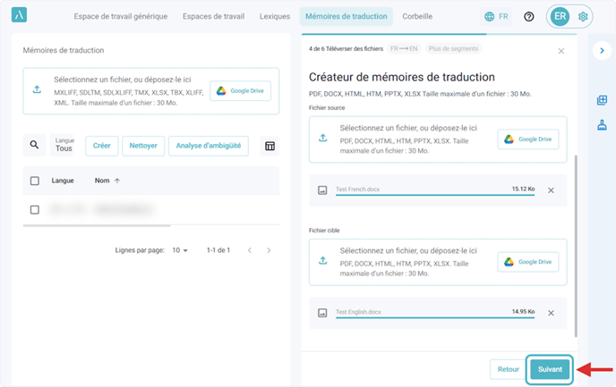Screen dimensions: 616x387
Task: Close the translation memory creator panel
Action: click(561, 51)
